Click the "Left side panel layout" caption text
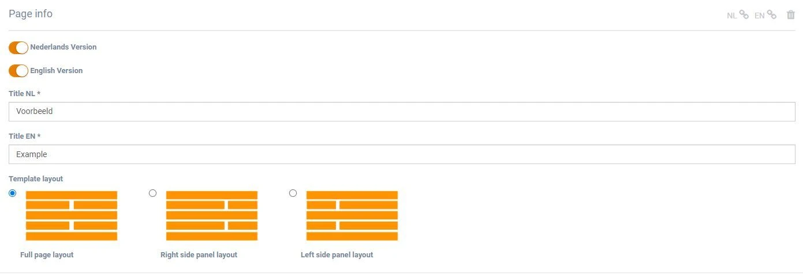Screen dimensions: 803x274 coord(337,255)
